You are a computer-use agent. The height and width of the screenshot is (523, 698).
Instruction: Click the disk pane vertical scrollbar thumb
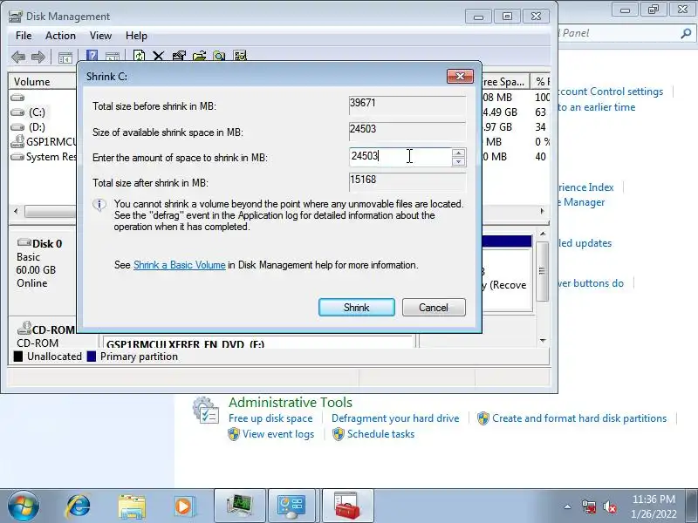[542, 271]
